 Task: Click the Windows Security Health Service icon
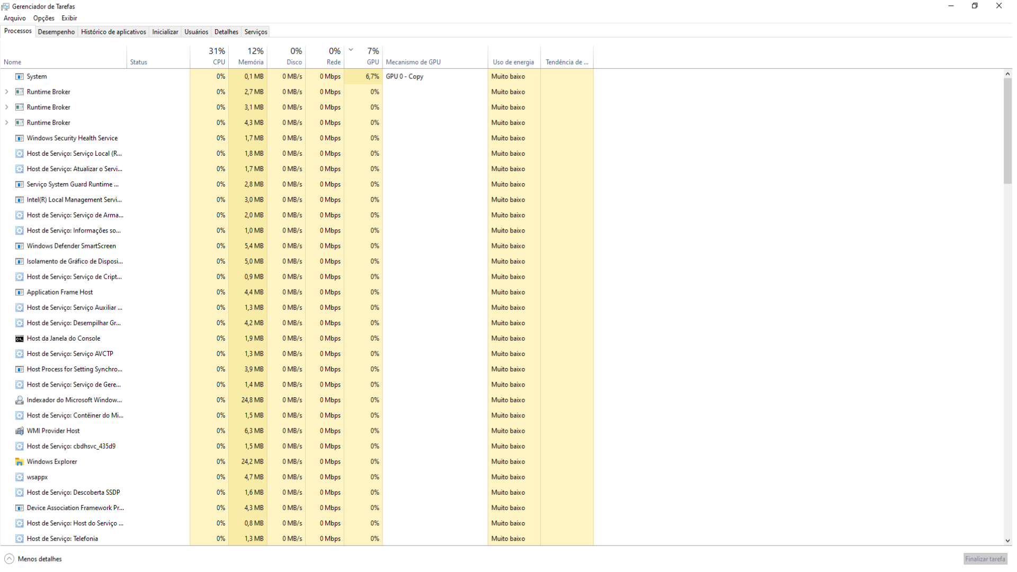pyautogui.click(x=20, y=138)
